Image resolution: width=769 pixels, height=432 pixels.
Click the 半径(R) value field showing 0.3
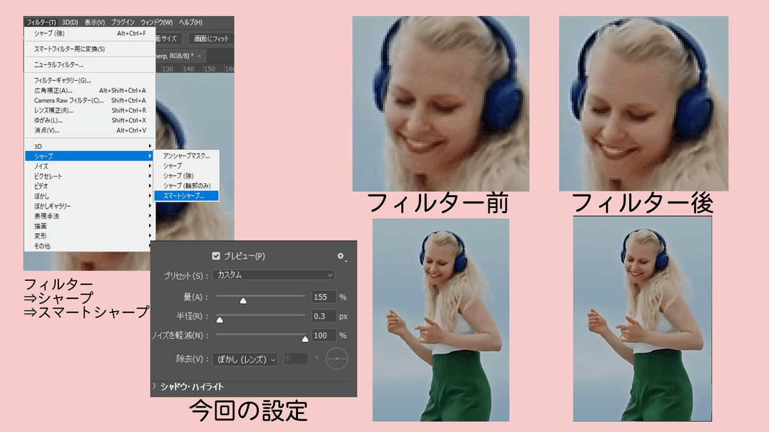(x=324, y=316)
